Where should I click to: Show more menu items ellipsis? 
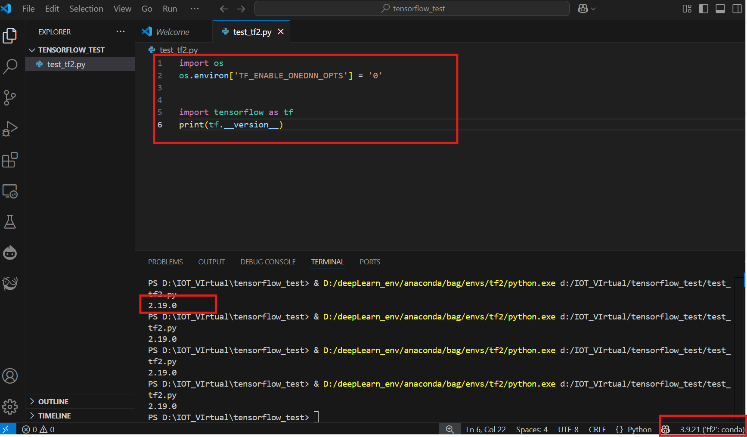click(195, 9)
